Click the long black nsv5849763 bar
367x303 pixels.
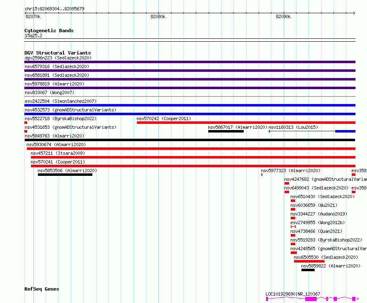190,140
